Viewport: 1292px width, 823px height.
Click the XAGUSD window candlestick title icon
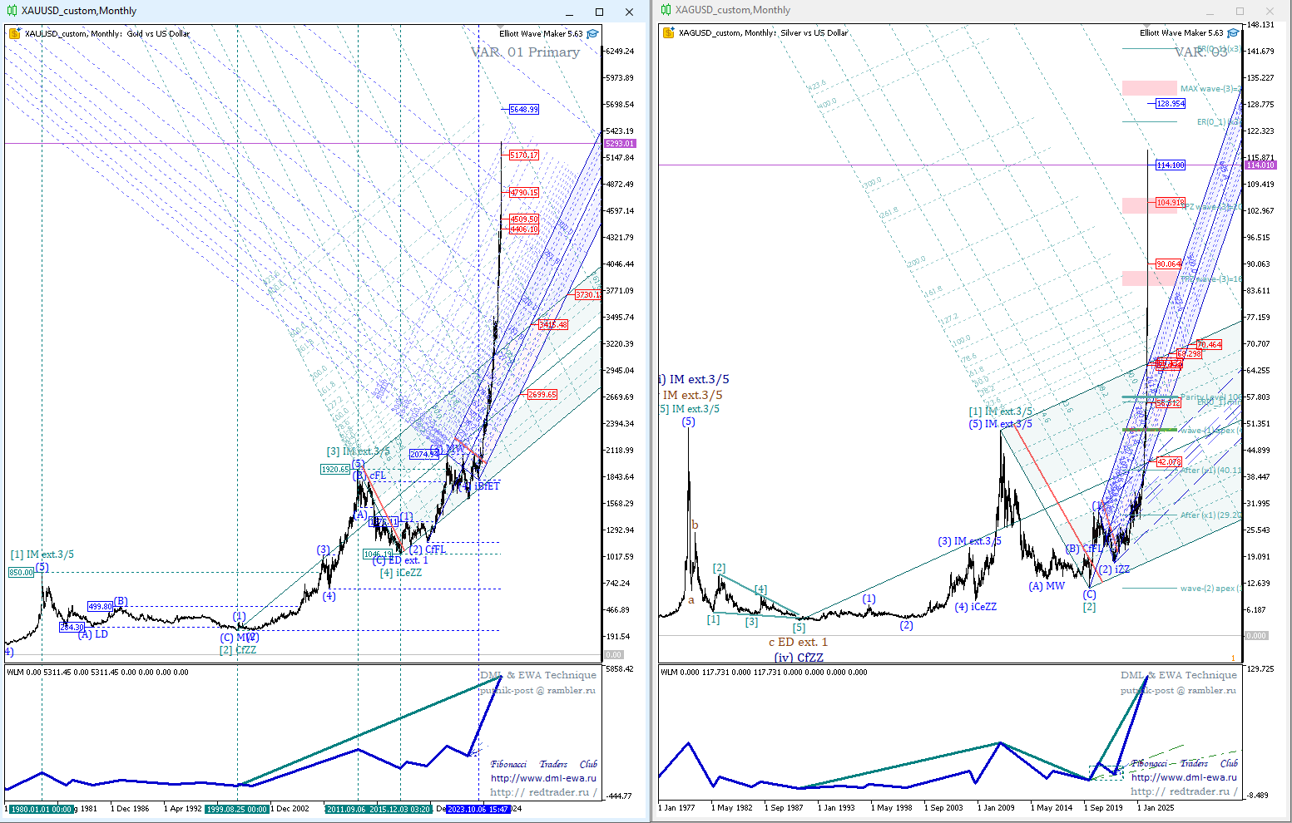[666, 10]
